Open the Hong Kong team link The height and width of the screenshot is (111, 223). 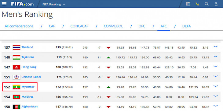click(29, 67)
